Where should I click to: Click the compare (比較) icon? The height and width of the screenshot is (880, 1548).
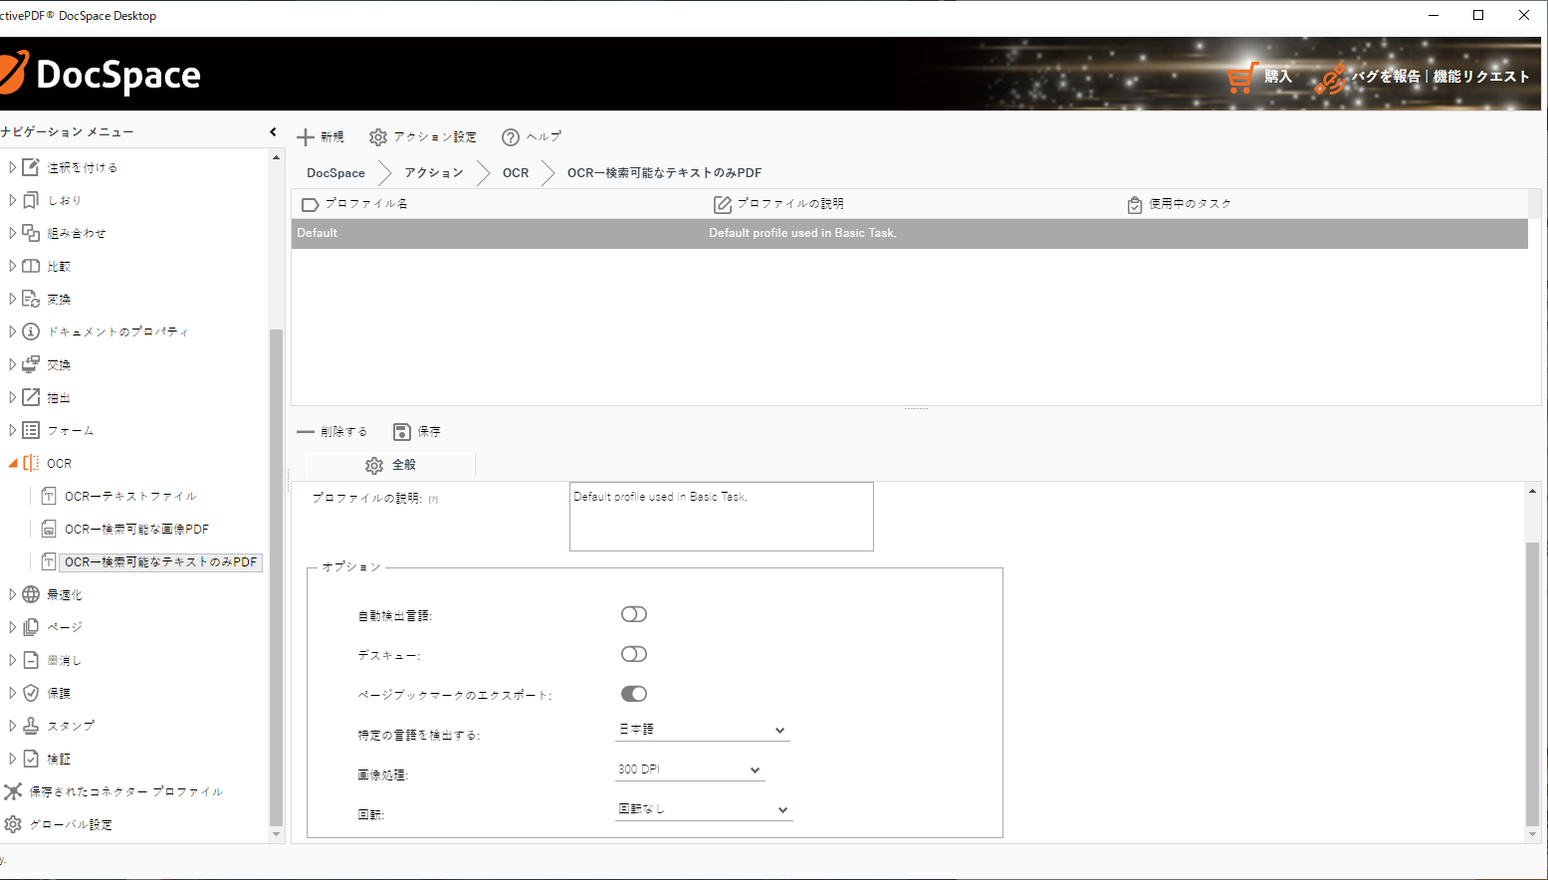point(31,266)
